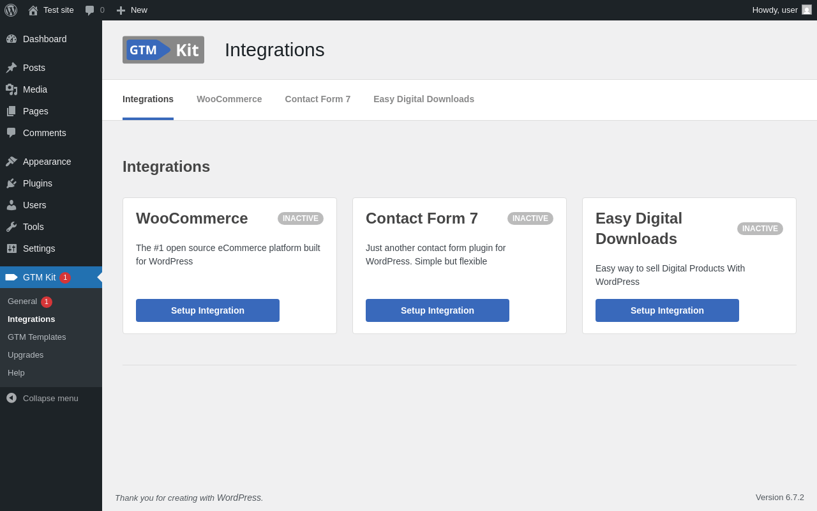Open the Posts menu
The height and width of the screenshot is (511, 817).
(x=51, y=68)
